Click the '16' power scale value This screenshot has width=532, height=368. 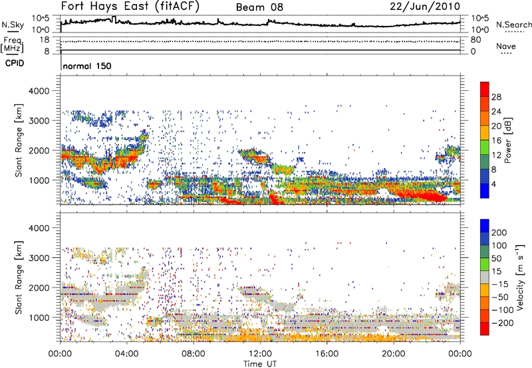(496, 141)
